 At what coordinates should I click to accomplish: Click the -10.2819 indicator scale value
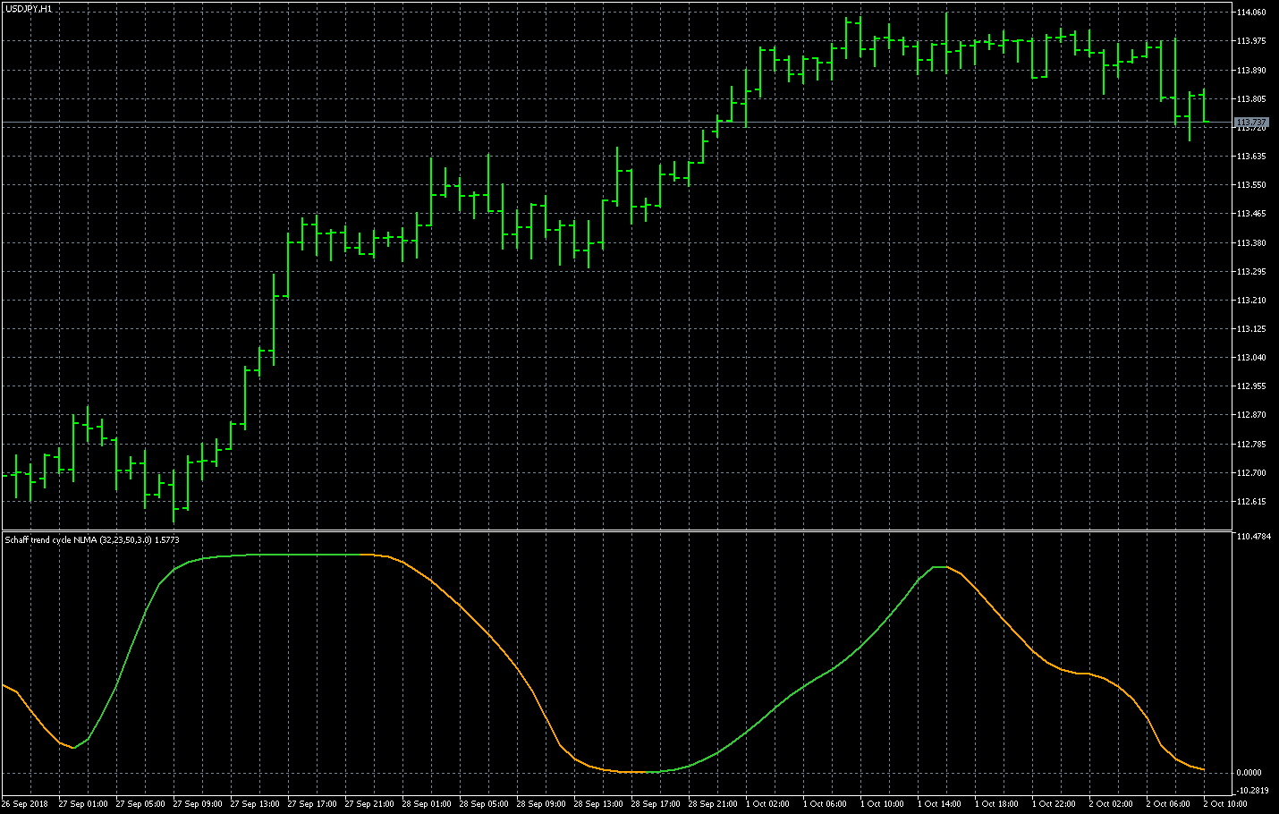(1251, 791)
